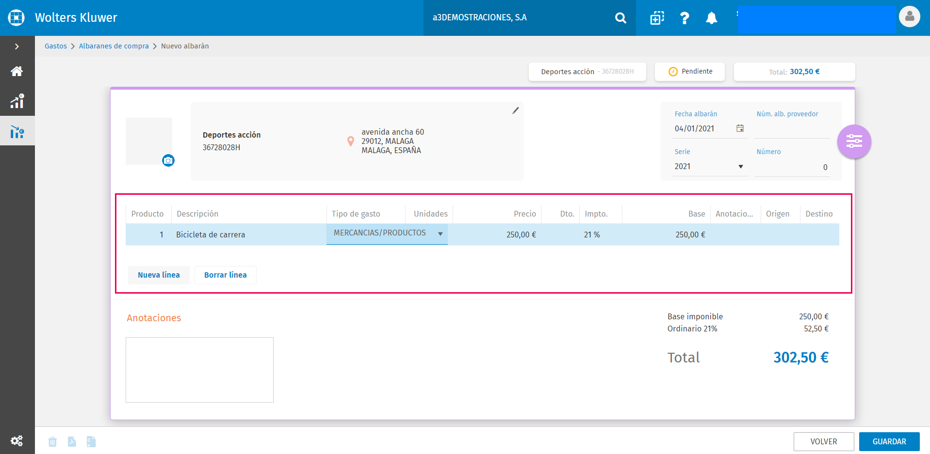930x454 pixels.
Task: Open the expenses chart sidebar icon
Action: pyautogui.click(x=17, y=131)
